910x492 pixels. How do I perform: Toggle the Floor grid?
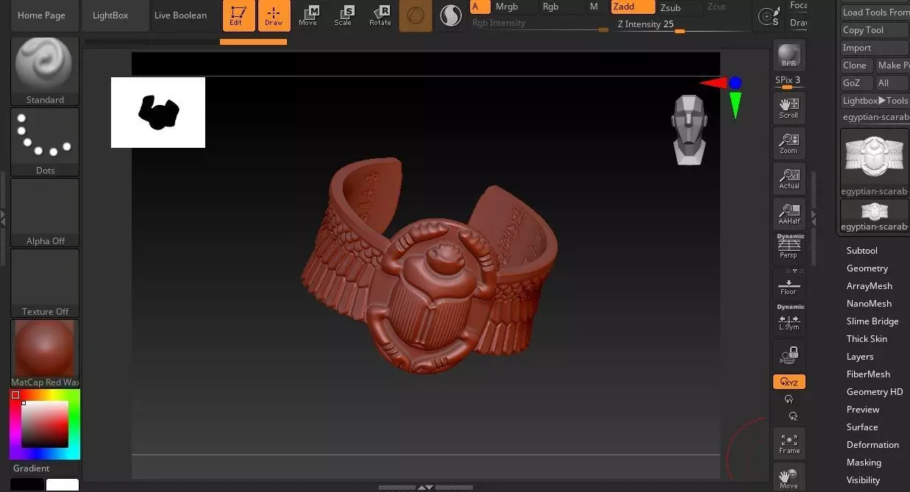789,283
